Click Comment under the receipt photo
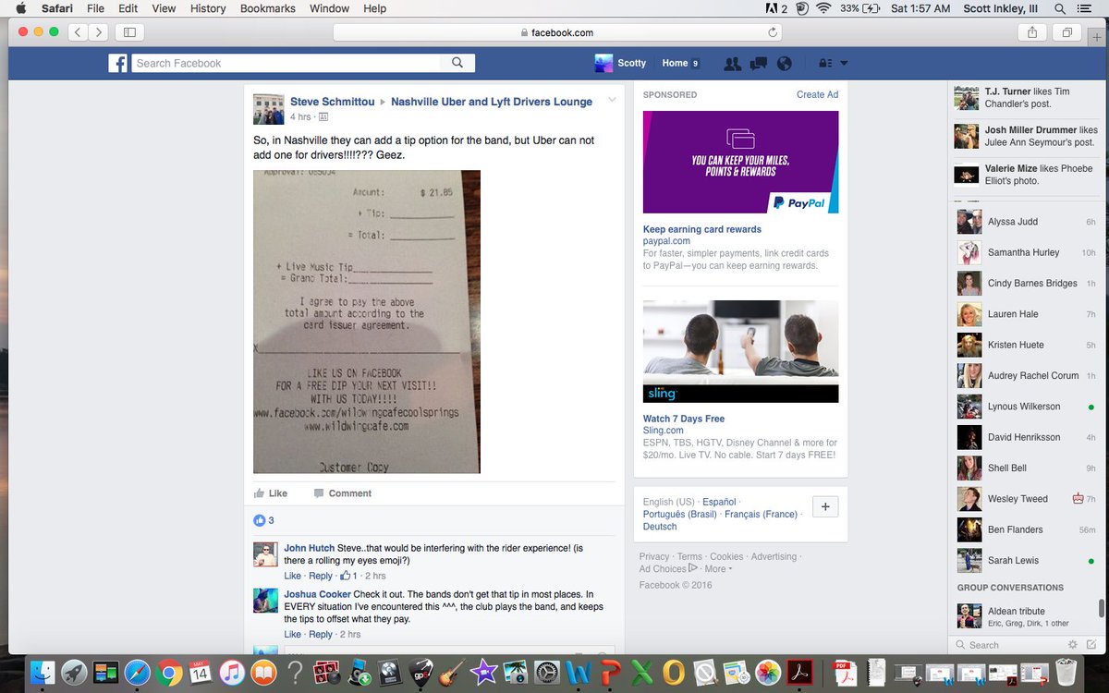 point(342,493)
